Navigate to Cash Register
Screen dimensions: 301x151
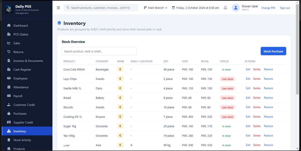pos(27,70)
